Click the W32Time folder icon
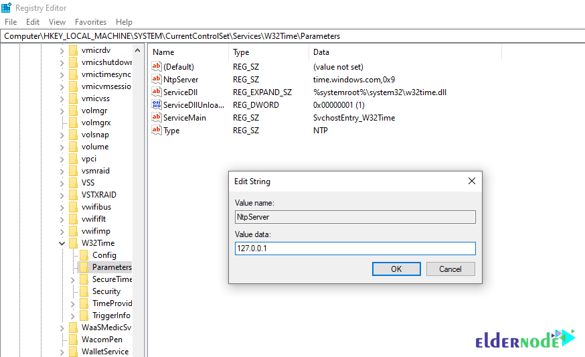The height and width of the screenshot is (357, 585). [x=74, y=243]
